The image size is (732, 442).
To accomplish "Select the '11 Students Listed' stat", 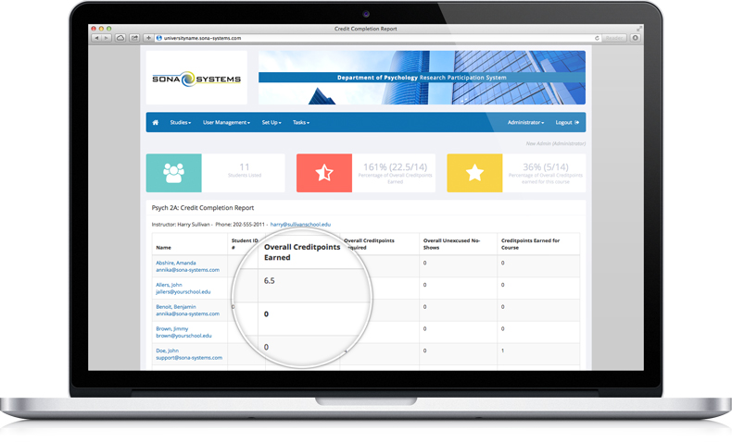I will [245, 170].
